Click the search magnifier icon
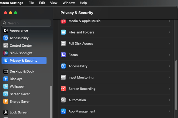 click(x=5, y=23)
